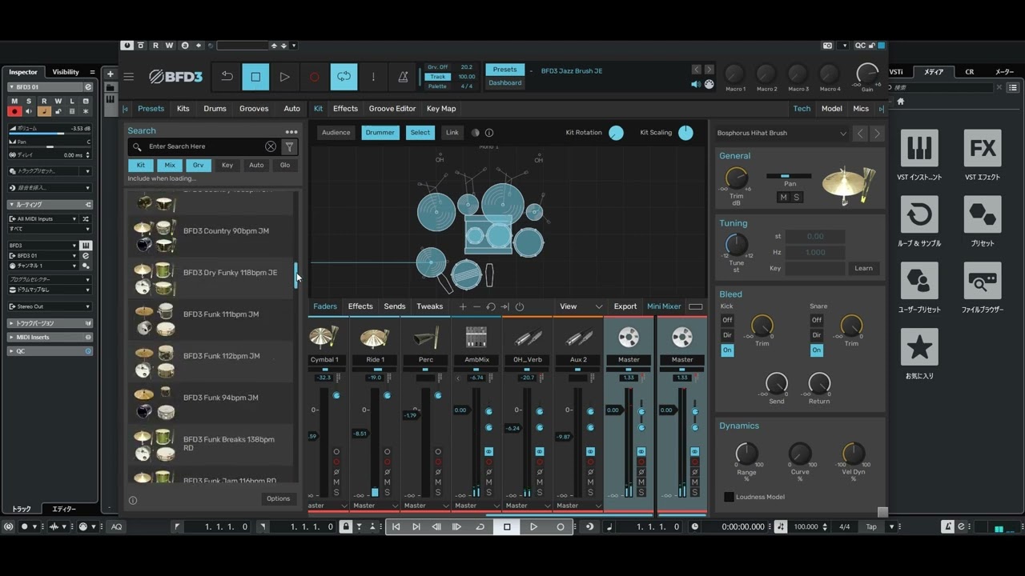This screenshot has width=1025, height=576.
Task: Open the BFD3 hamburger menu
Action: (128, 77)
